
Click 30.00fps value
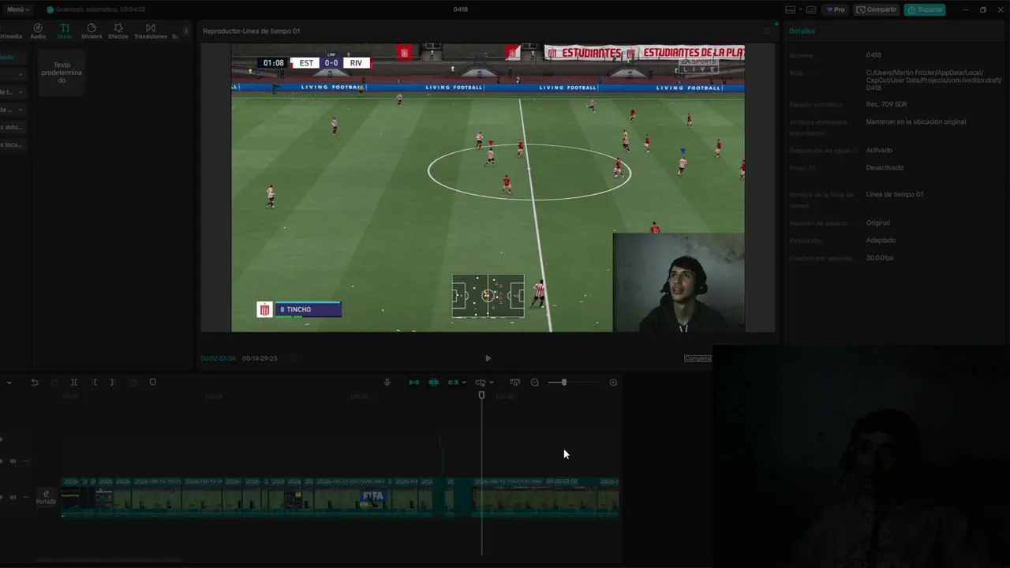[879, 258]
